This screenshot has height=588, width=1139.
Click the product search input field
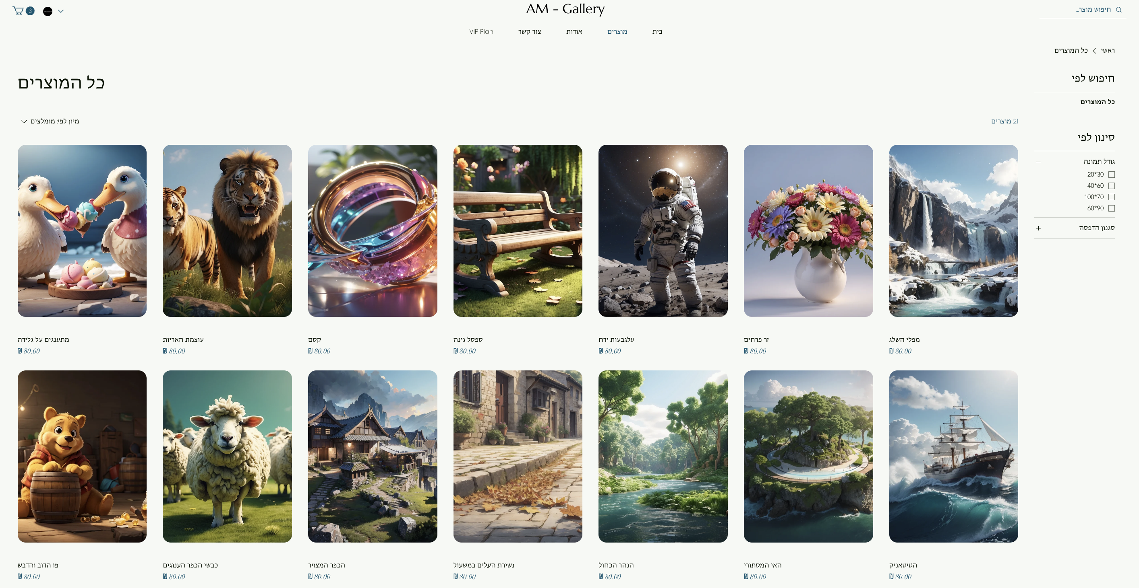click(x=1082, y=10)
